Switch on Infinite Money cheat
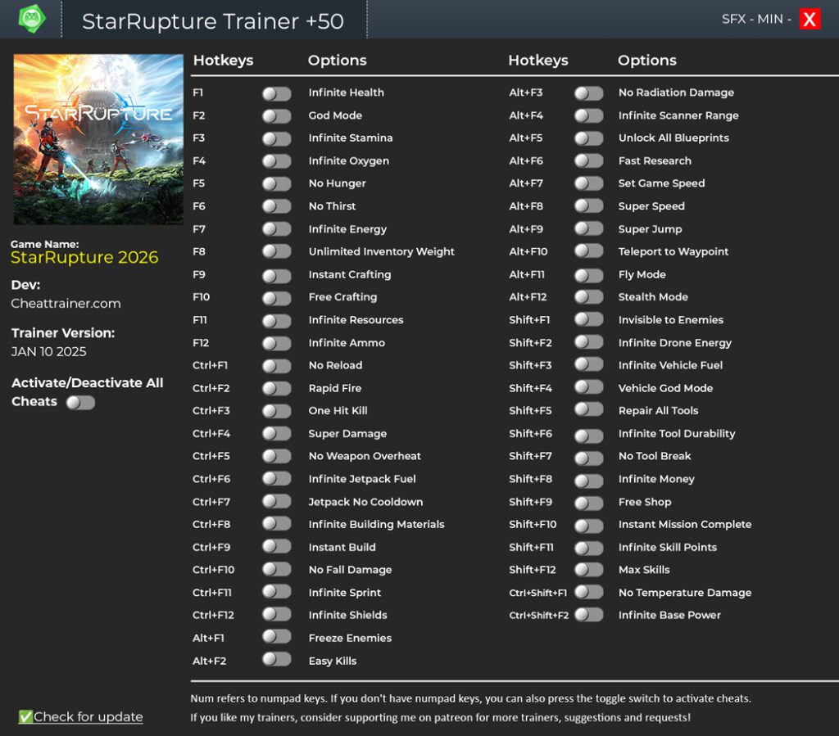Image resolution: width=839 pixels, height=736 pixels. tap(588, 480)
